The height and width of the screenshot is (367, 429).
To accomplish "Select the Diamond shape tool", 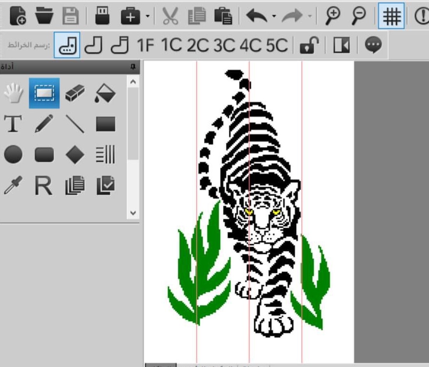I will 75,155.
